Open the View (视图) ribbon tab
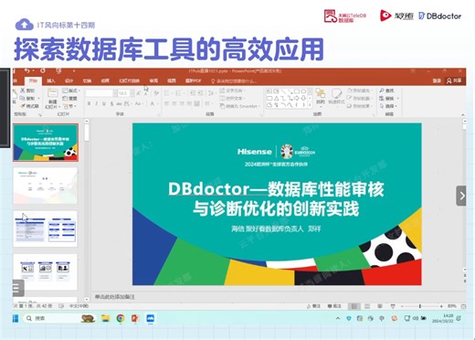The height and width of the screenshot is (340, 475). (172, 80)
